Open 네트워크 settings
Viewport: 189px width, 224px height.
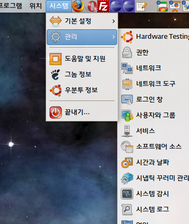pyautogui.click(x=154, y=68)
